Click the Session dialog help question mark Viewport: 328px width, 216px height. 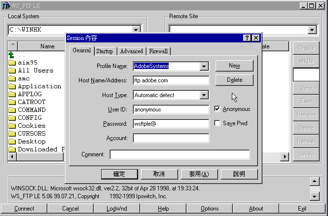tap(247, 38)
